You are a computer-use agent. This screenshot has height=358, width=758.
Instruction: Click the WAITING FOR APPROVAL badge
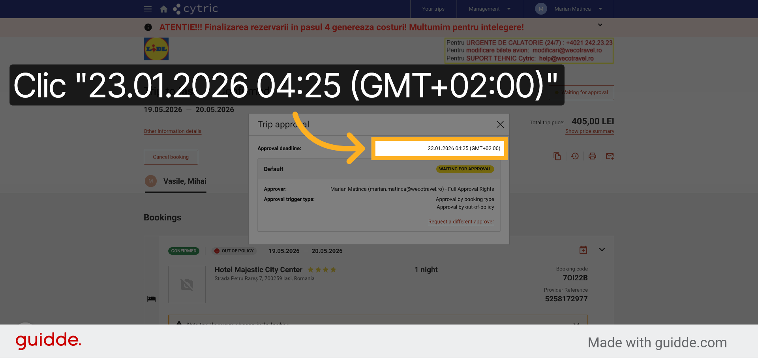point(465,169)
